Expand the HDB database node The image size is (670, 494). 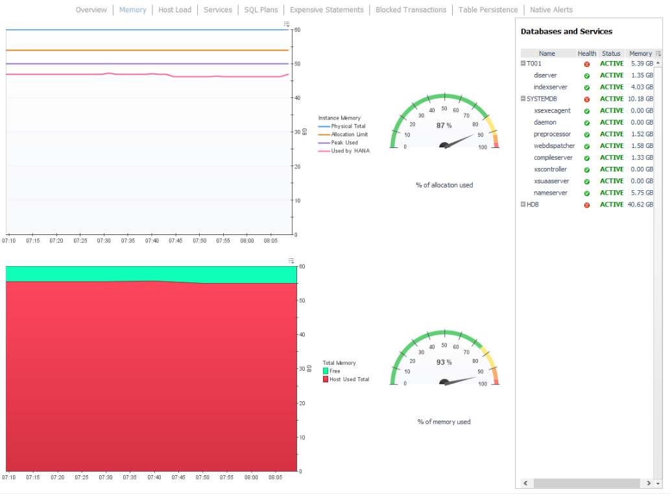click(x=523, y=204)
